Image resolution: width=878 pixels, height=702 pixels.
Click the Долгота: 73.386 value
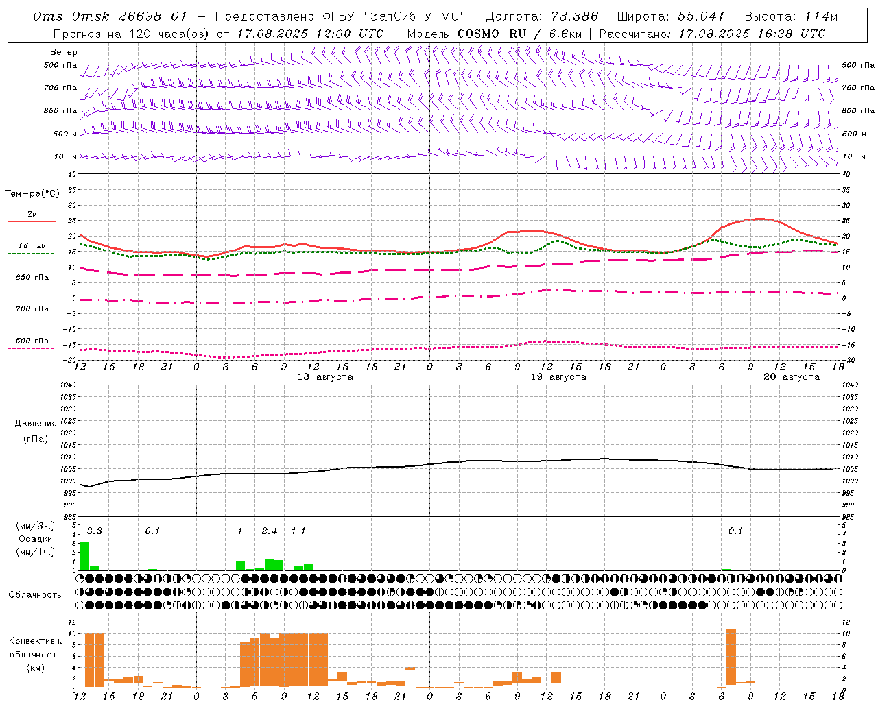pyautogui.click(x=542, y=16)
